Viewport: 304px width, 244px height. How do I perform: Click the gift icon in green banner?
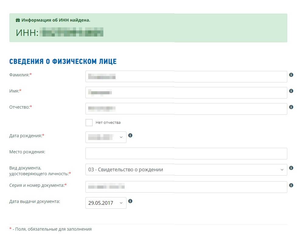18,20
